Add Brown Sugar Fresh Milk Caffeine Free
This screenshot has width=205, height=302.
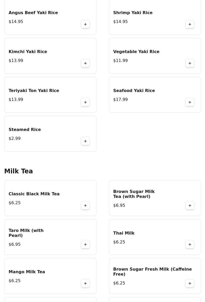click(x=190, y=283)
